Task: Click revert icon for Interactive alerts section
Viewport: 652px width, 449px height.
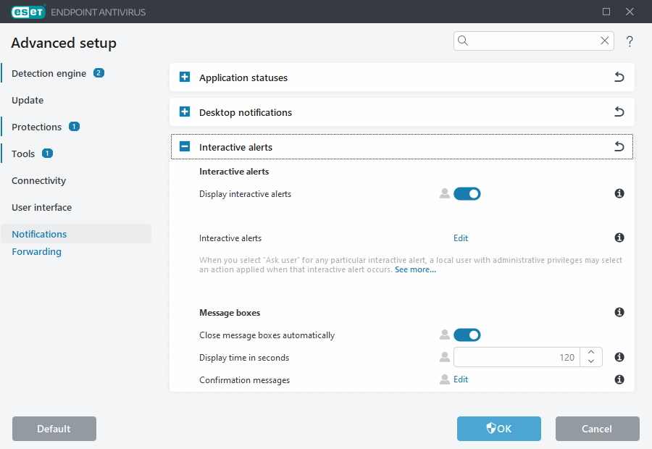Action: (619, 146)
